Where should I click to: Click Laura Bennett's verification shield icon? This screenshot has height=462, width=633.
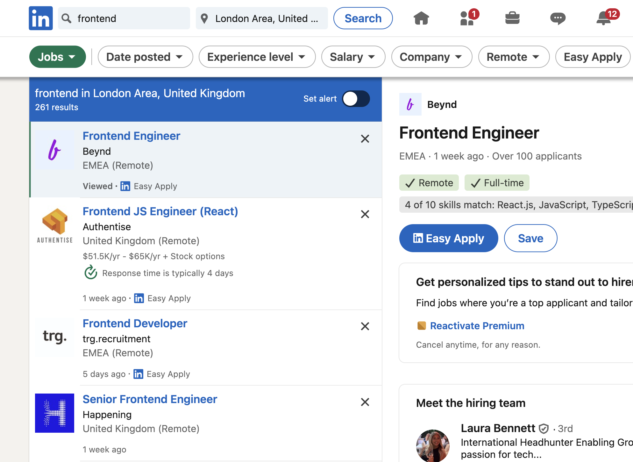(x=544, y=429)
